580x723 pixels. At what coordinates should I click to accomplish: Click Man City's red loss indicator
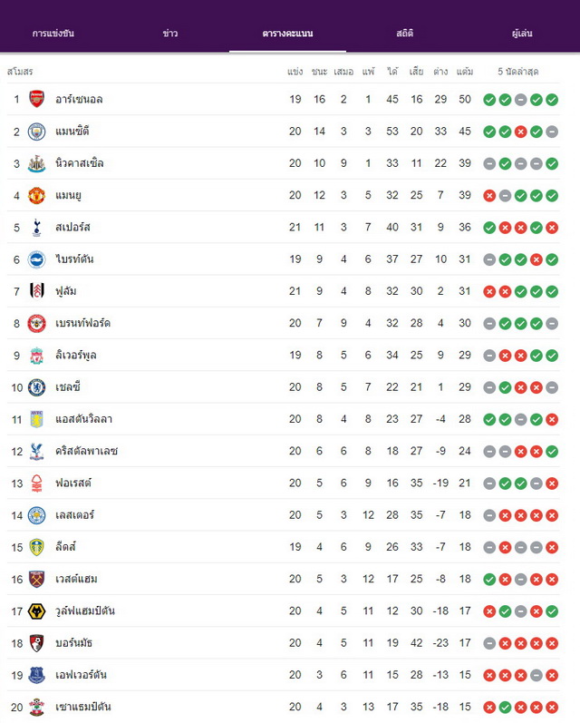point(520,132)
